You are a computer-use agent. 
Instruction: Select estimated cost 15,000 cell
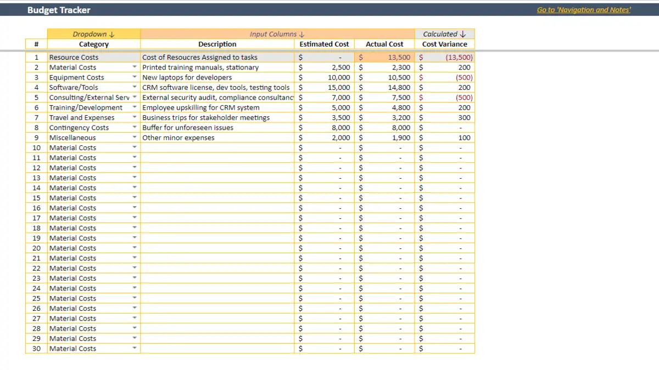pyautogui.click(x=325, y=87)
